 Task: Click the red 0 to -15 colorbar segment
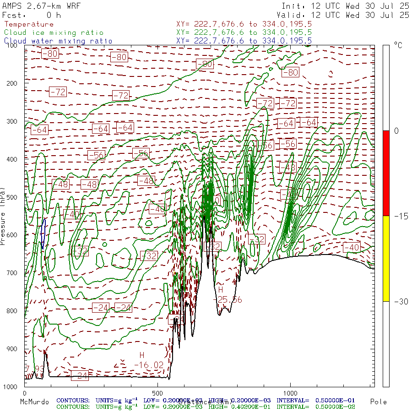(386, 173)
